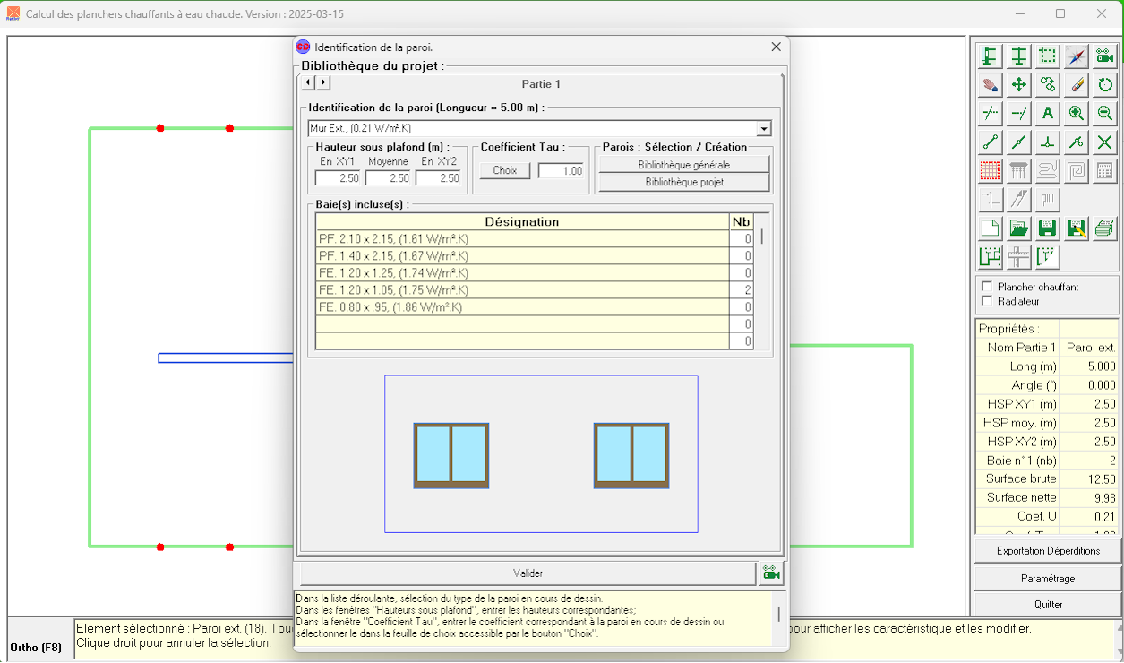The image size is (1124, 663).
Task: Select the text tool letter A icon
Action: point(1048,113)
